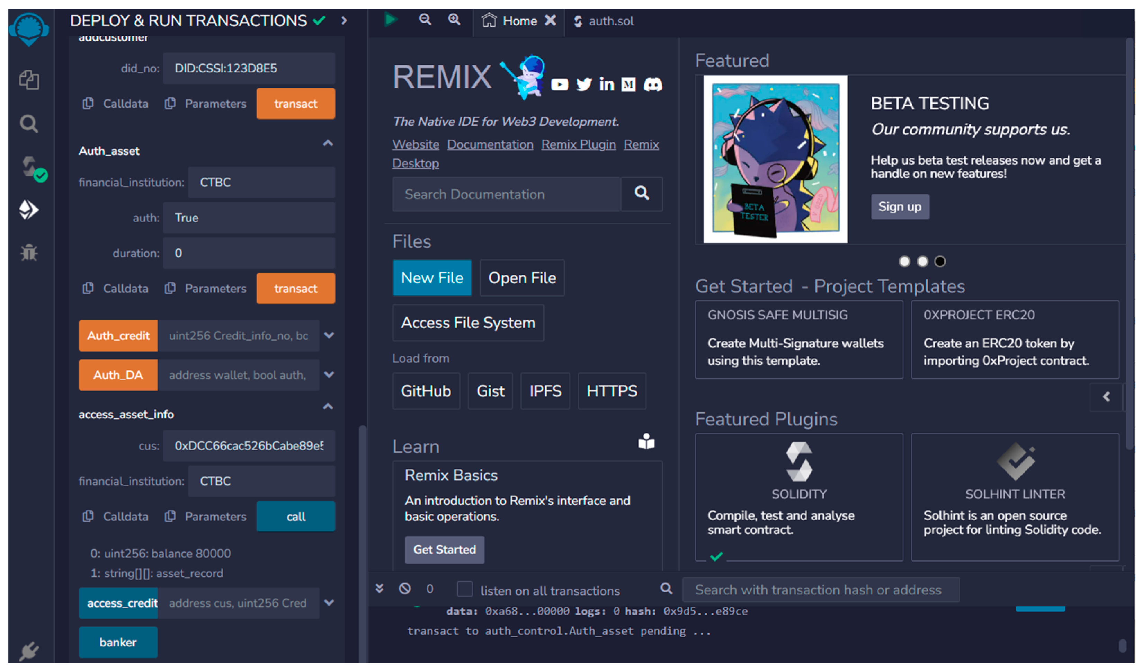Copy Parameters icon under access_asset_info
Viewport: 1142px width, 671px height.
point(170,516)
